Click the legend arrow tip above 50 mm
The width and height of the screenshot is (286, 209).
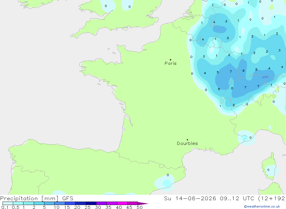point(143,203)
